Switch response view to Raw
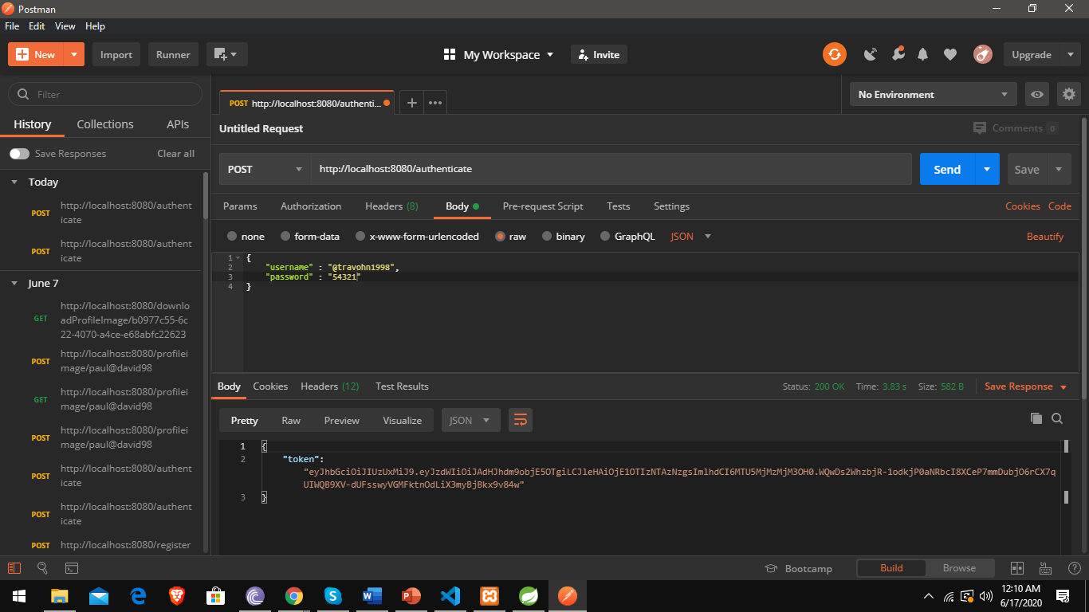 pos(291,420)
